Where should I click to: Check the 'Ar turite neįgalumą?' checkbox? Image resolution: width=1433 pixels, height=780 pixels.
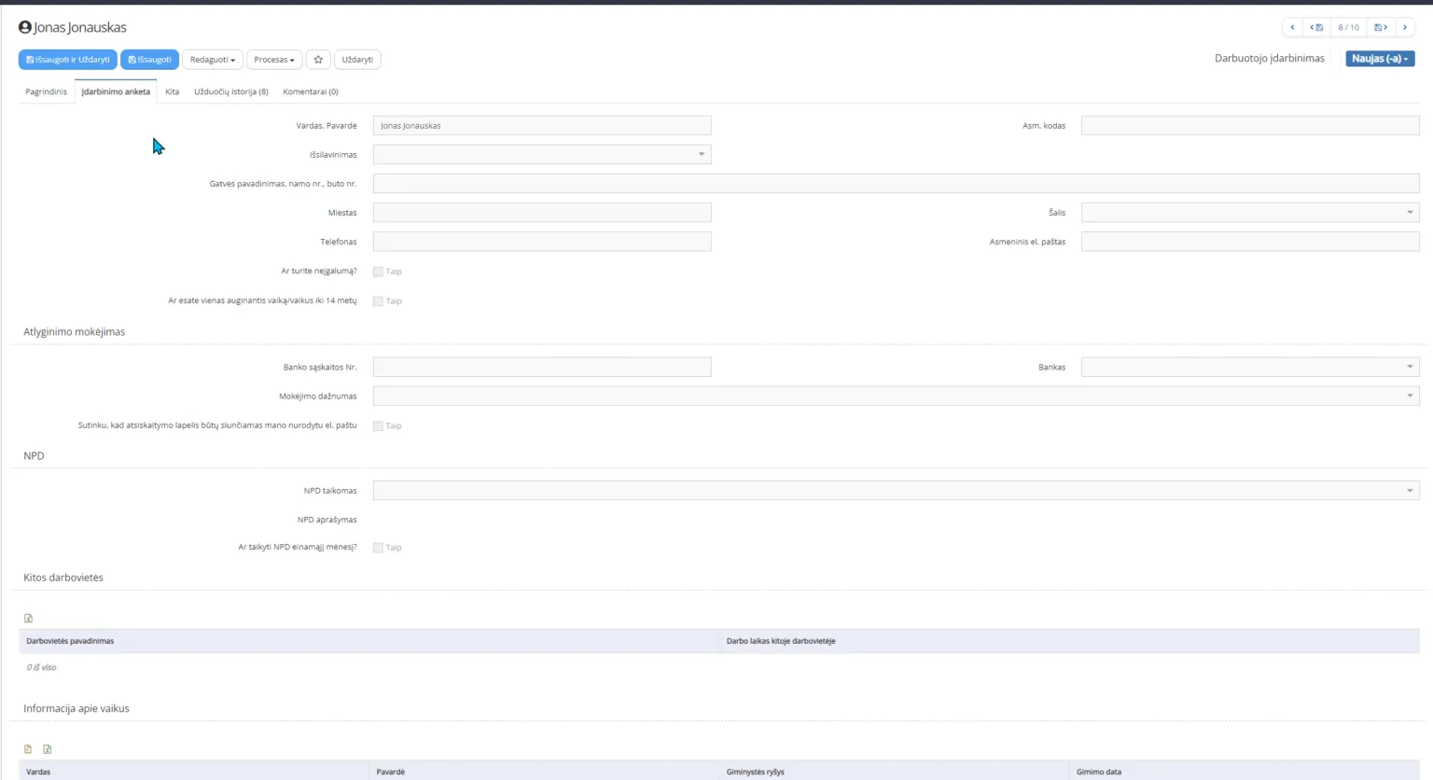coord(378,272)
